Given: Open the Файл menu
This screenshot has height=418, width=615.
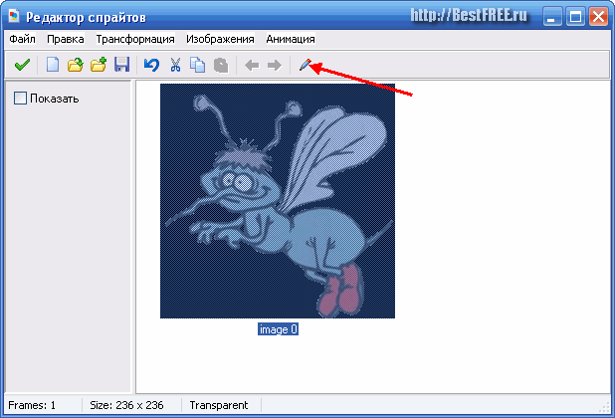Looking at the screenshot, I should coord(22,39).
